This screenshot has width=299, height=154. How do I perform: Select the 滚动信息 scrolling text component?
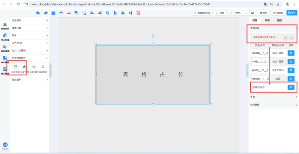[x=43, y=68]
